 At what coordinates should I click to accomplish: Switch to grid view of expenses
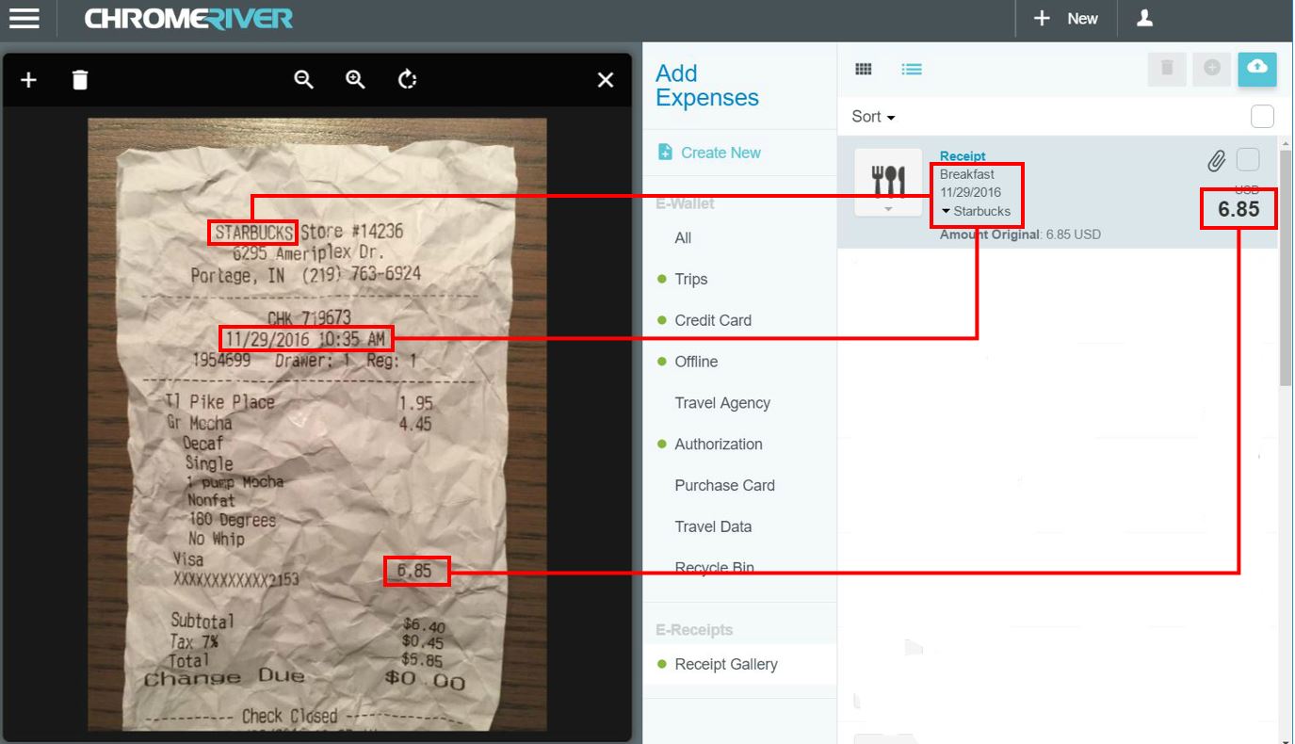[863, 69]
